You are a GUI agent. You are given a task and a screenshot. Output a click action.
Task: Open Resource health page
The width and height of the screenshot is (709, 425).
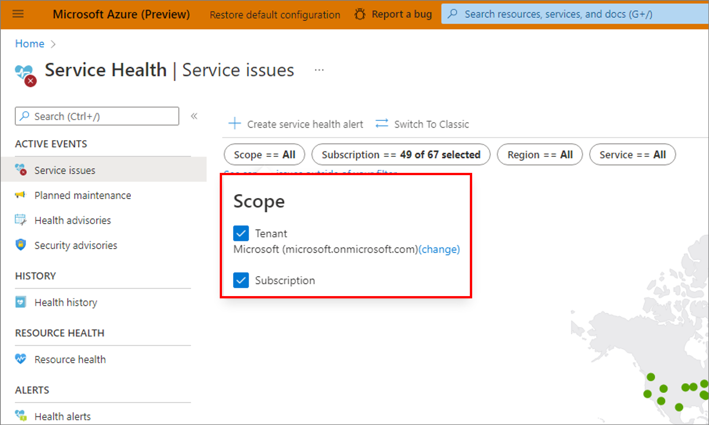tap(70, 359)
